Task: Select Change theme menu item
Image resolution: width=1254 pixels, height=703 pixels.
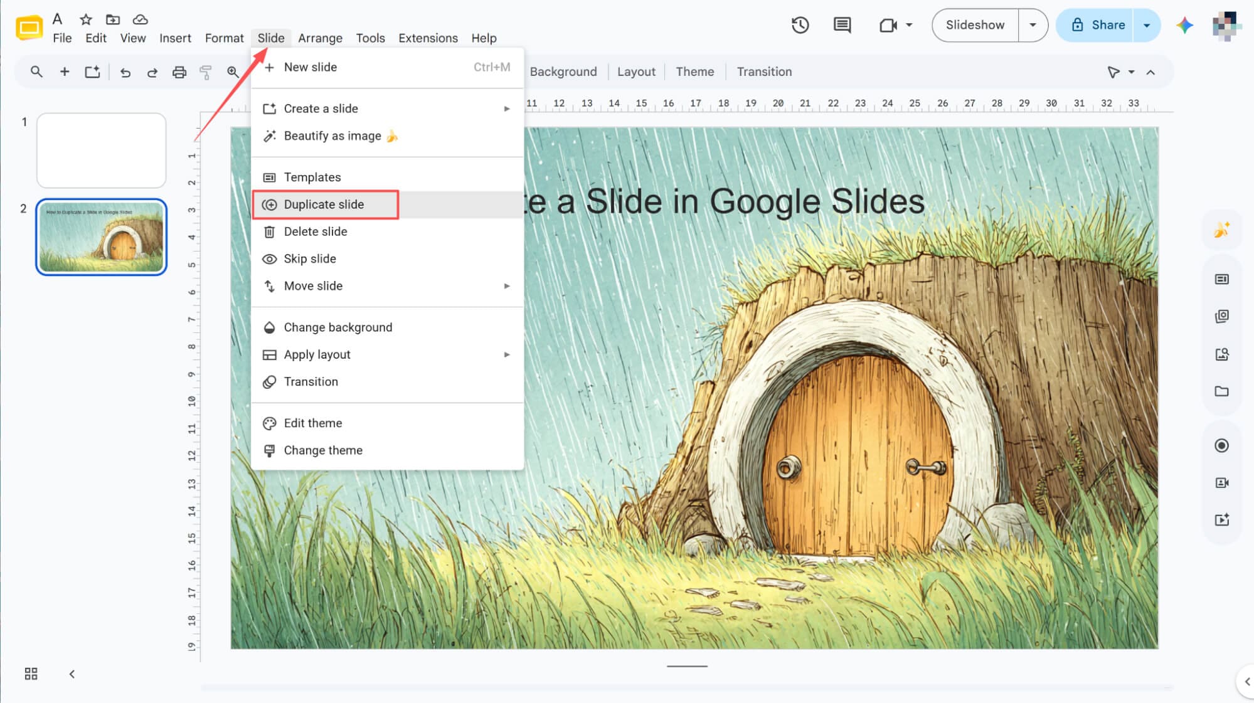Action: tap(387, 450)
